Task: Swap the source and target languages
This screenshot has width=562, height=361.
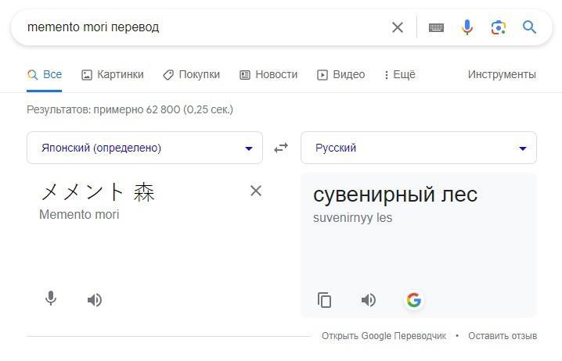Action: [281, 148]
